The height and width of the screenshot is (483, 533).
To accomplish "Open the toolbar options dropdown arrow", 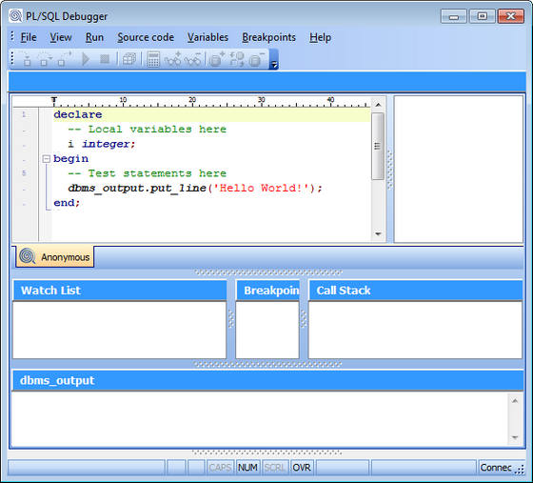I will 274,64.
